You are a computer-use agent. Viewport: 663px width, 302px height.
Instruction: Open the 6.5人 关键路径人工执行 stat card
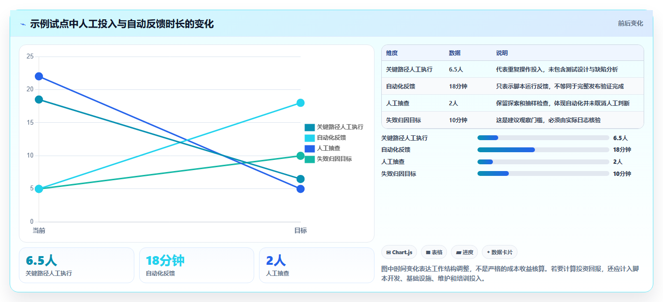click(x=76, y=265)
